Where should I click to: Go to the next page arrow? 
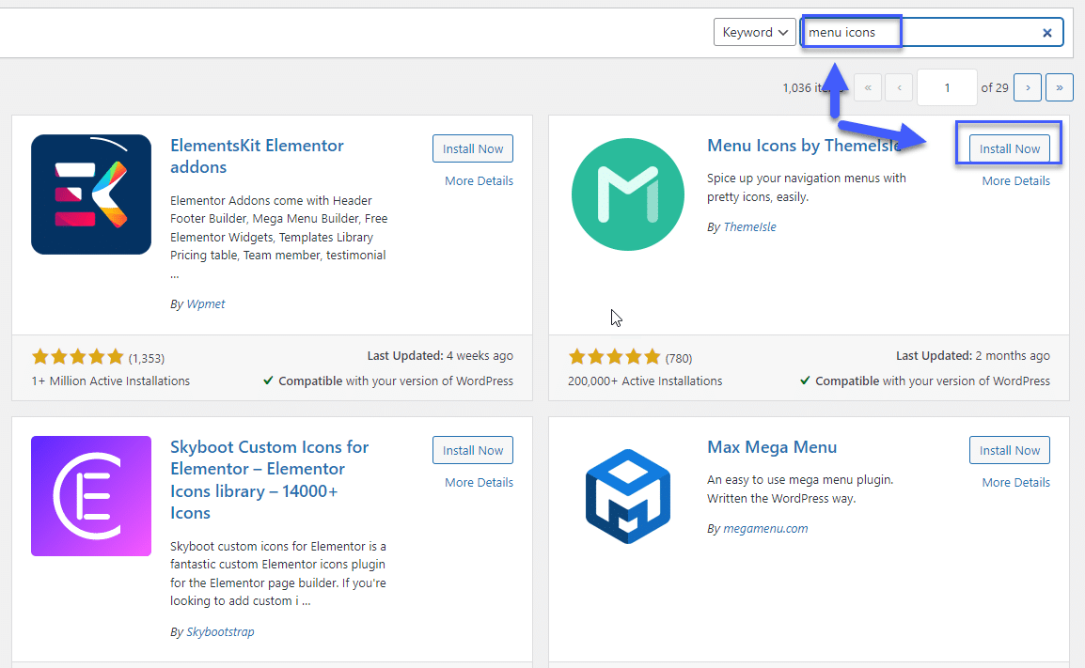[x=1027, y=86]
